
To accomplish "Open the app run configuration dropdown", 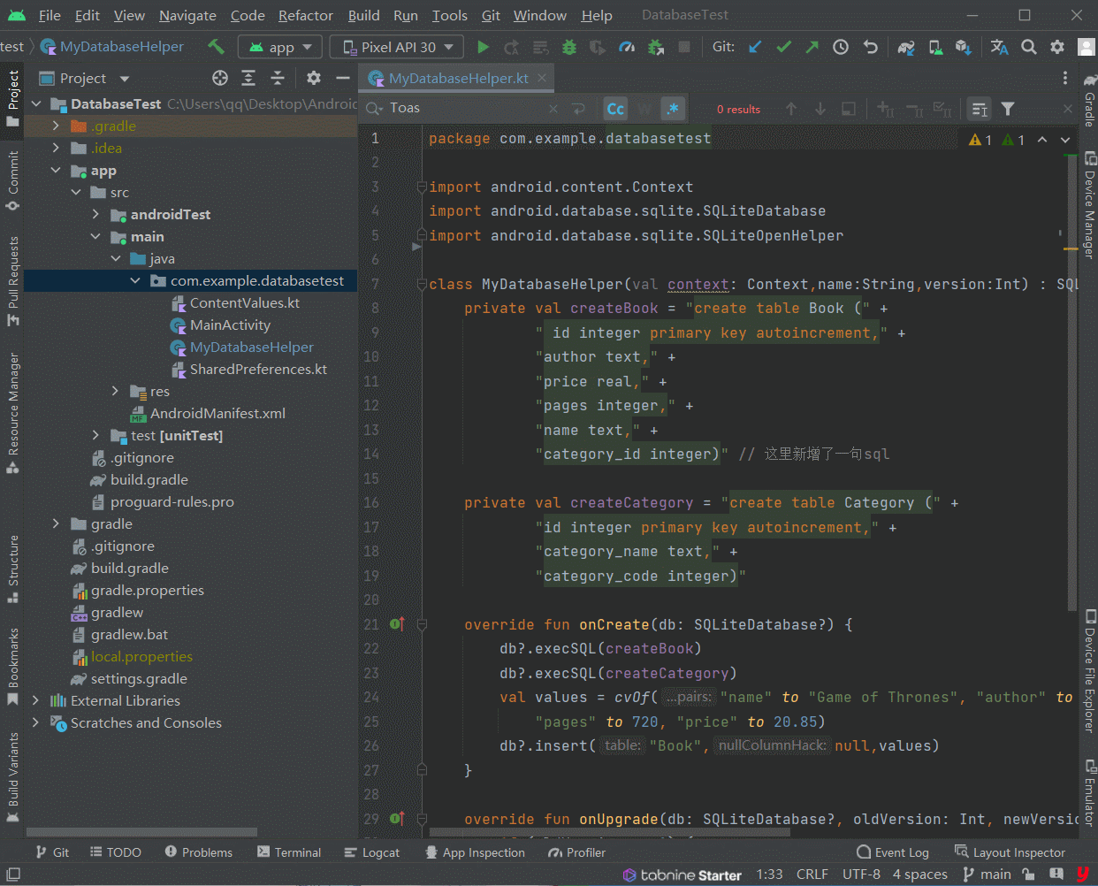I will [x=281, y=47].
